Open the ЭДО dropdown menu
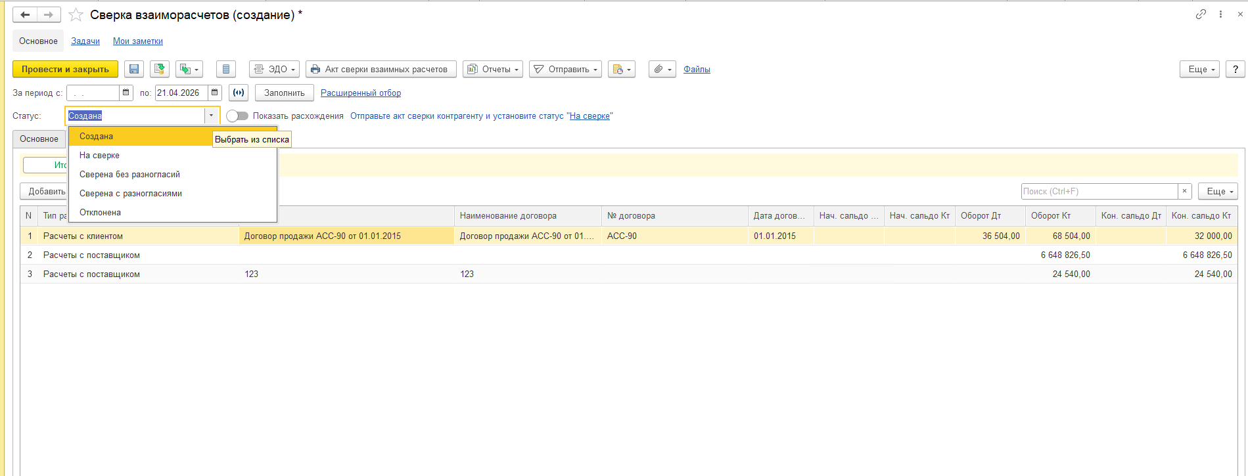 pos(275,69)
